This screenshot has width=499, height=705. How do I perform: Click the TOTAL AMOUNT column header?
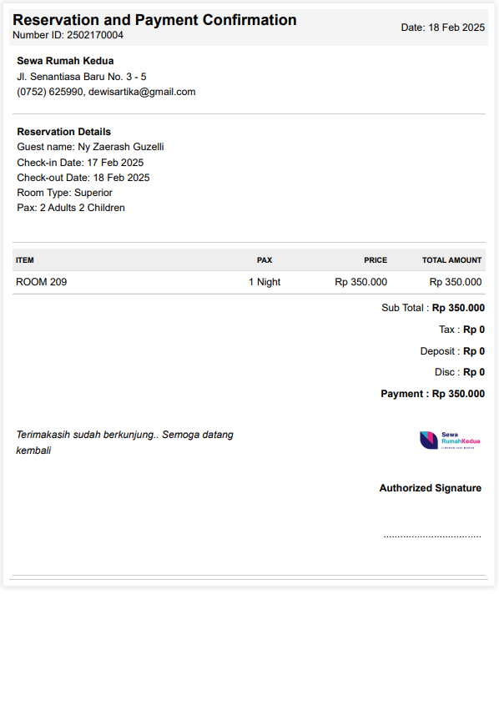coord(451,260)
